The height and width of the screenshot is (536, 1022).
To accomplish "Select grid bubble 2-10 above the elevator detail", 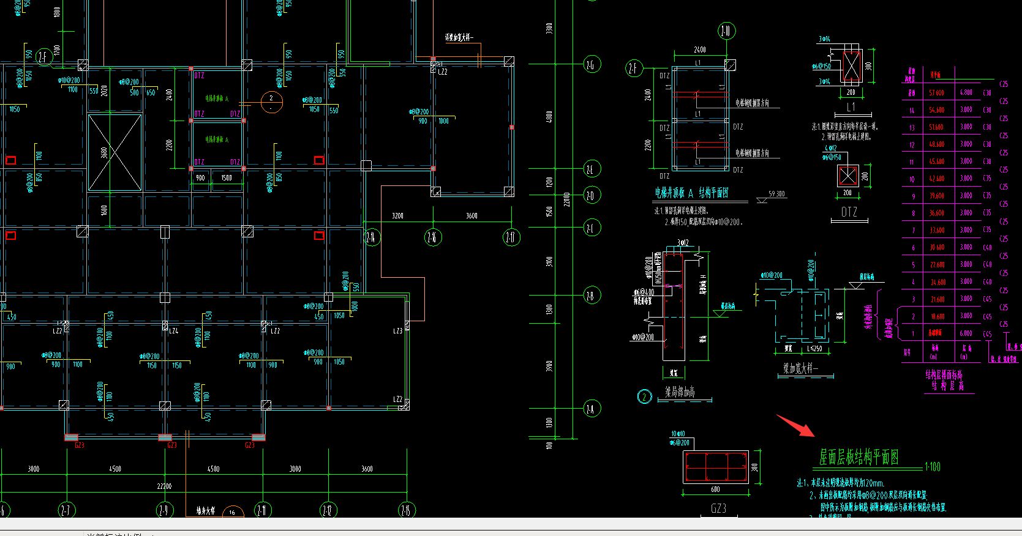I will (726, 31).
